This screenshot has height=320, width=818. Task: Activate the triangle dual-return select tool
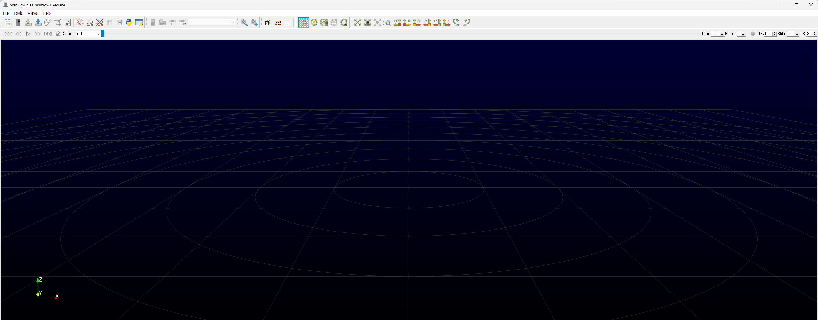coord(89,22)
